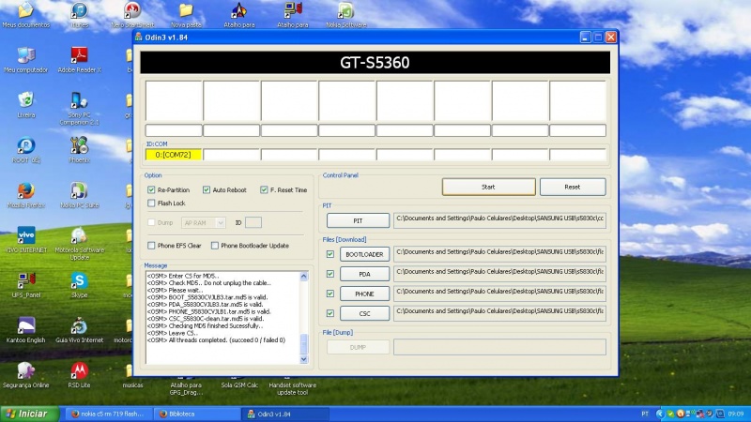
Task: Click the Reset button
Action: click(573, 187)
